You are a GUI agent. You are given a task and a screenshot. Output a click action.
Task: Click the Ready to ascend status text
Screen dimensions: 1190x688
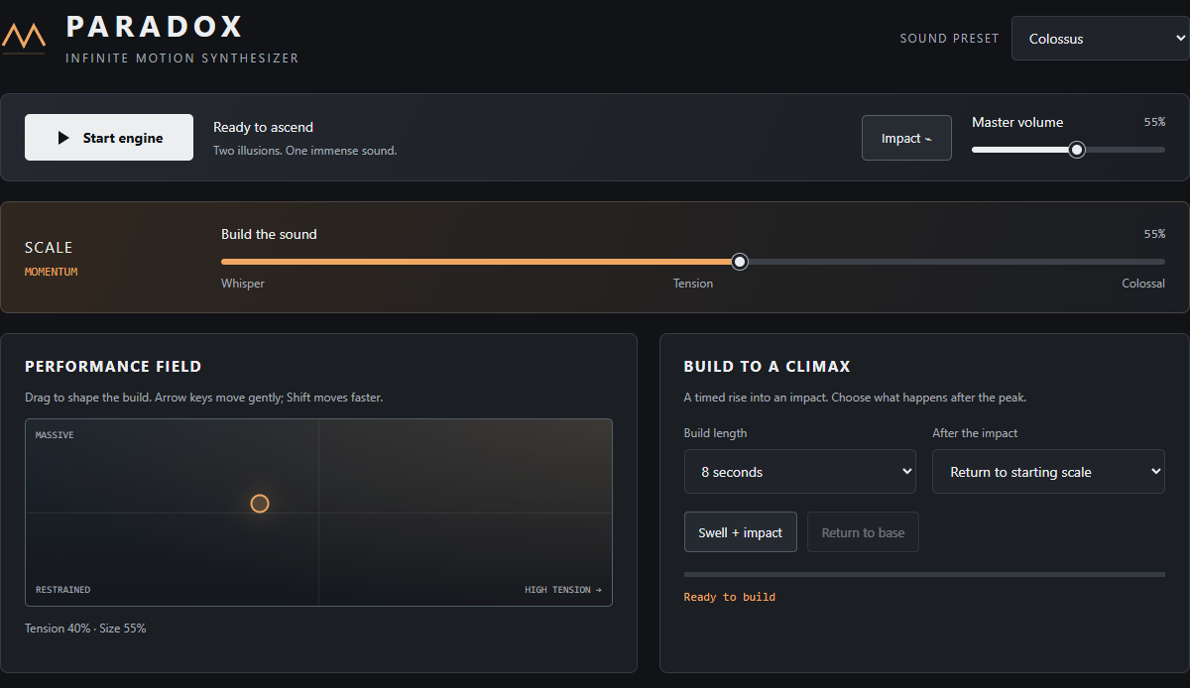tap(263, 127)
